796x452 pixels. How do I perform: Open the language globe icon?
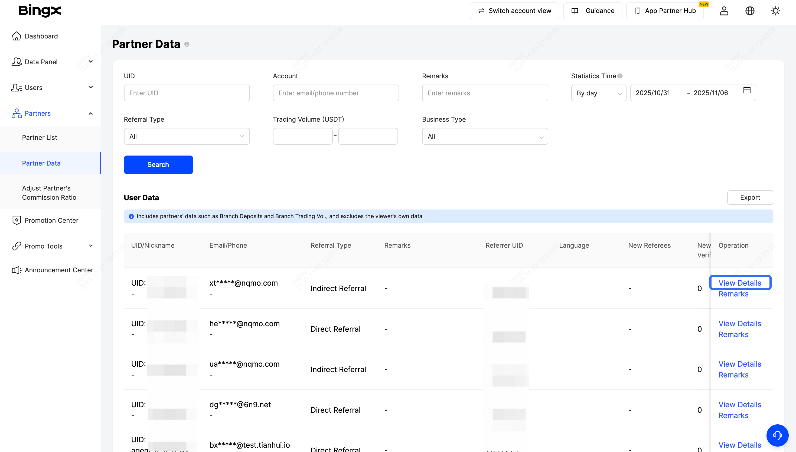coord(749,11)
